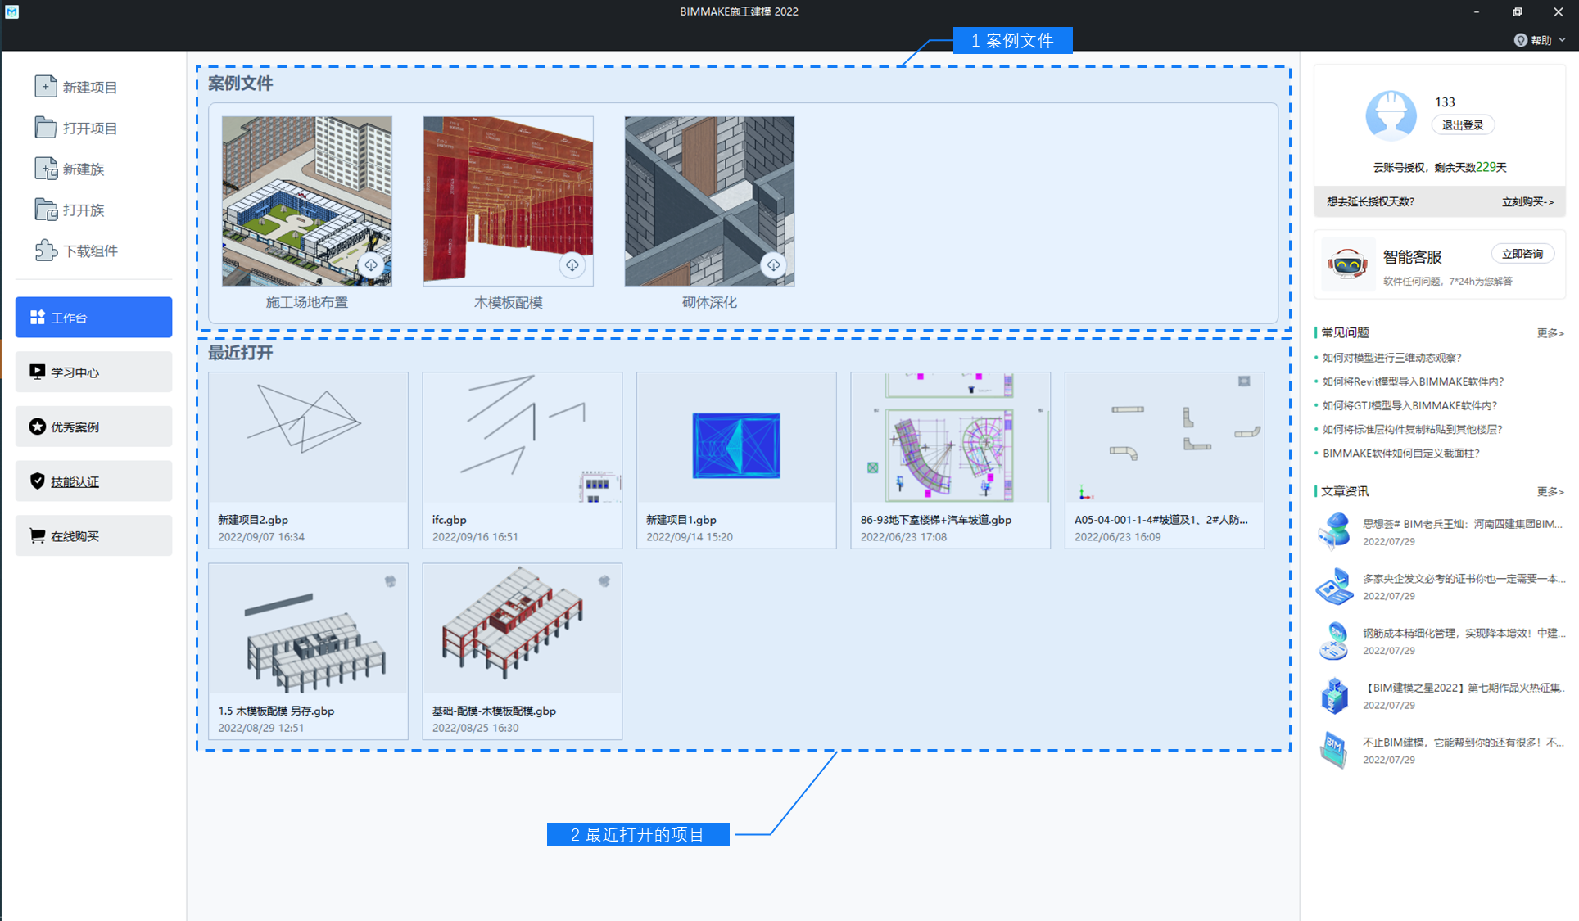
Task: Click the 退出登录 logout button
Action: tap(1463, 124)
